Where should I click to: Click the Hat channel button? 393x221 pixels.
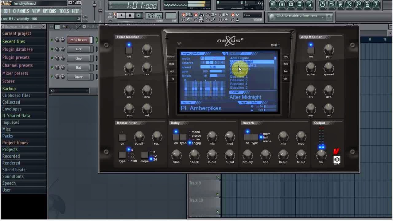79,68
